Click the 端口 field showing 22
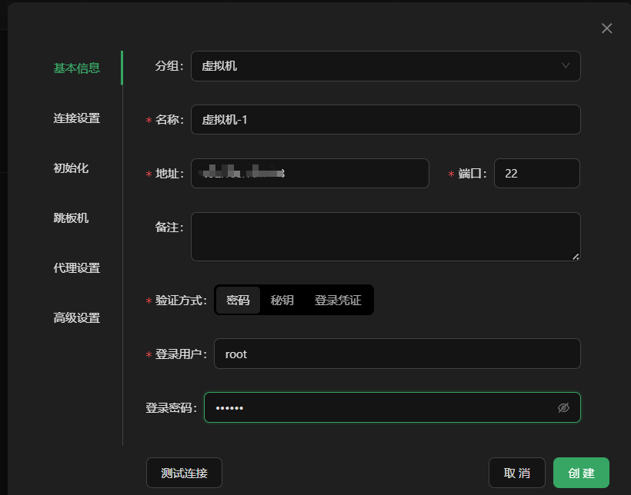 [536, 173]
